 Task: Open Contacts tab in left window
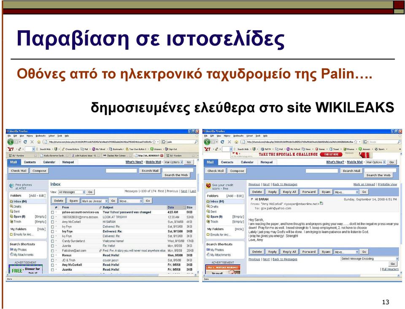point(30,162)
